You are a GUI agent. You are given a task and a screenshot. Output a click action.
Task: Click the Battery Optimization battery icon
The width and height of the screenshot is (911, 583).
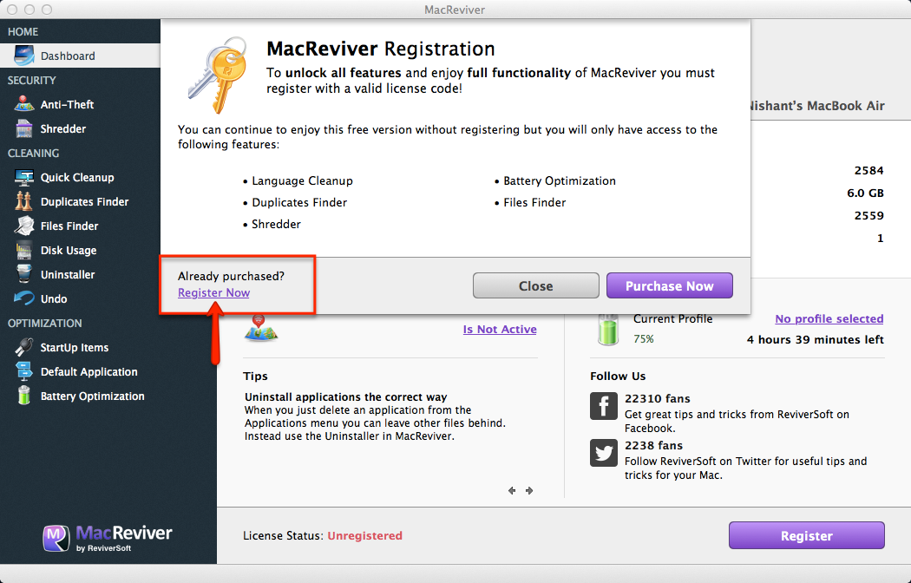pyautogui.click(x=23, y=396)
